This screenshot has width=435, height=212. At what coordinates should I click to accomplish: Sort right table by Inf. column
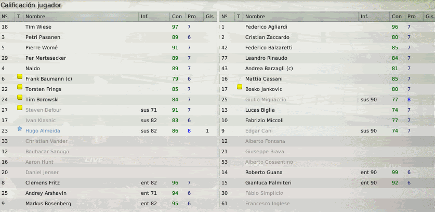[374, 17]
